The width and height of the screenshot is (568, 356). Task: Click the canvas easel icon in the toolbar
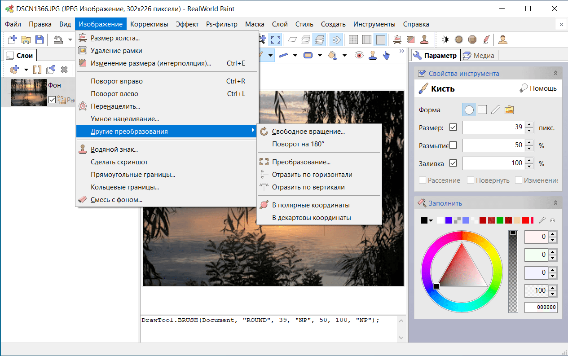point(397,40)
